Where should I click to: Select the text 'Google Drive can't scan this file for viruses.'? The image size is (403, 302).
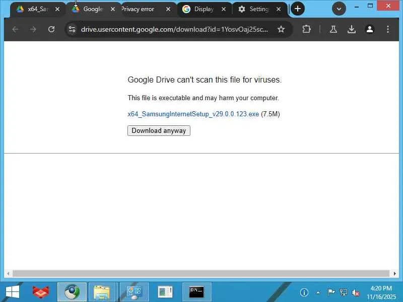click(205, 80)
